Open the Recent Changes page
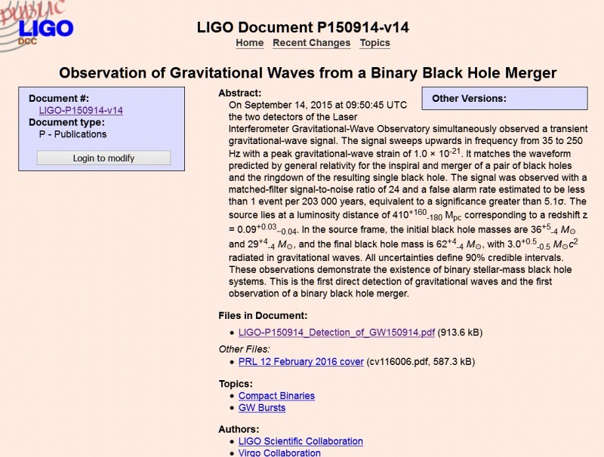 click(x=312, y=43)
